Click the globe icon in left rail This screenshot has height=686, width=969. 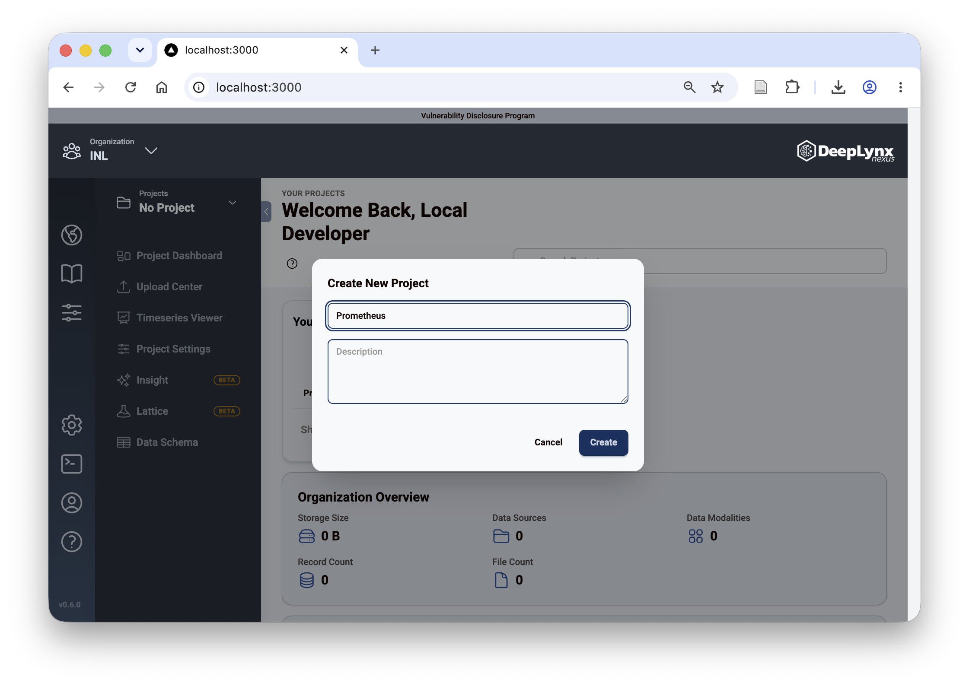72,235
